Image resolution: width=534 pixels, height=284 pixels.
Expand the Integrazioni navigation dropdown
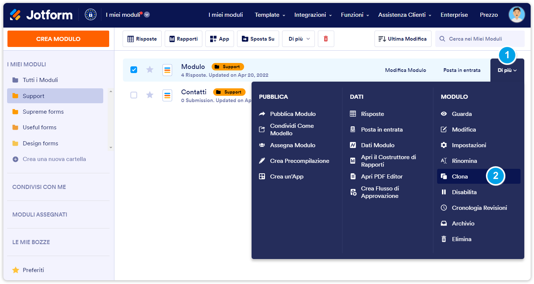(313, 15)
